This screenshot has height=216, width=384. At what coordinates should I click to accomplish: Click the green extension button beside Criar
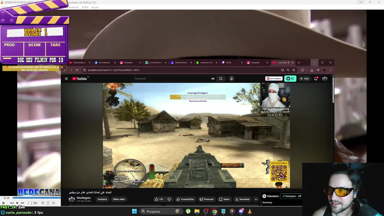click(x=290, y=79)
